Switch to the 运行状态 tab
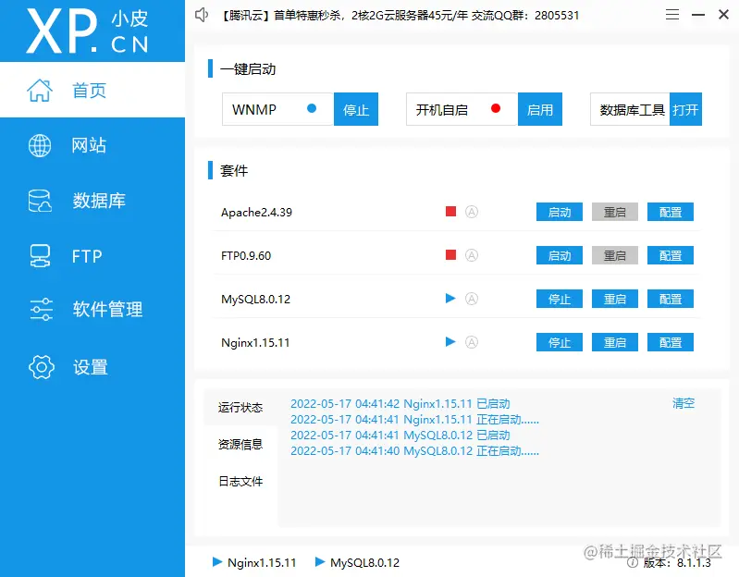Image resolution: width=739 pixels, height=577 pixels. click(x=240, y=407)
